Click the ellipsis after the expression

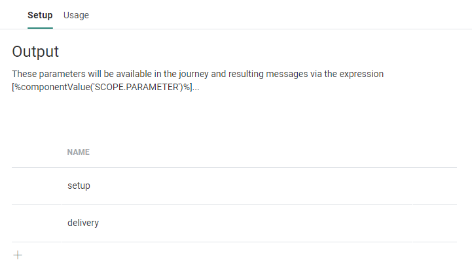point(196,87)
